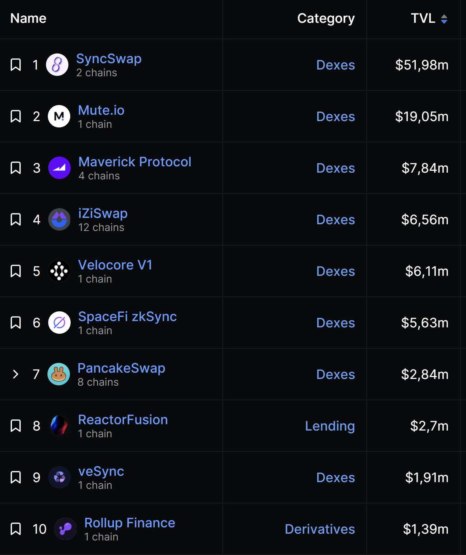Click the Rollup Finance logo
466x555 pixels.
click(x=65, y=529)
